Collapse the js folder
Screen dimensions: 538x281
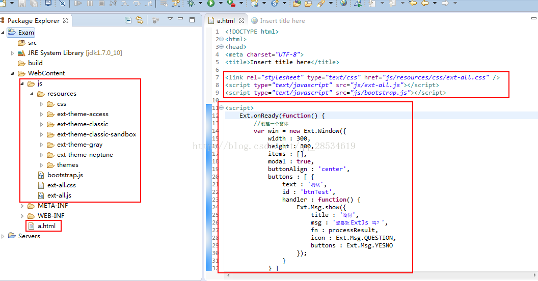(22, 83)
